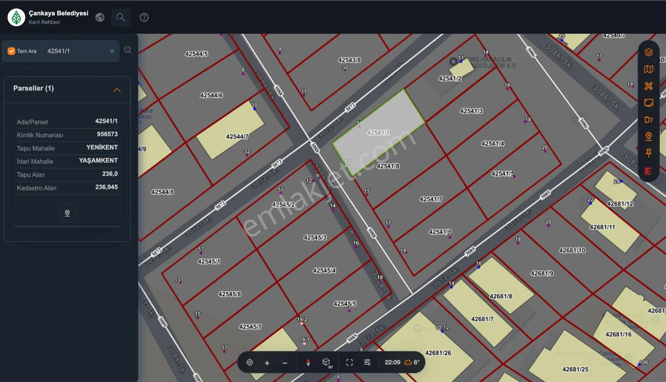Click the highlighted 42541/1 parcel on map
The width and height of the screenshot is (666, 382).
[379, 133]
